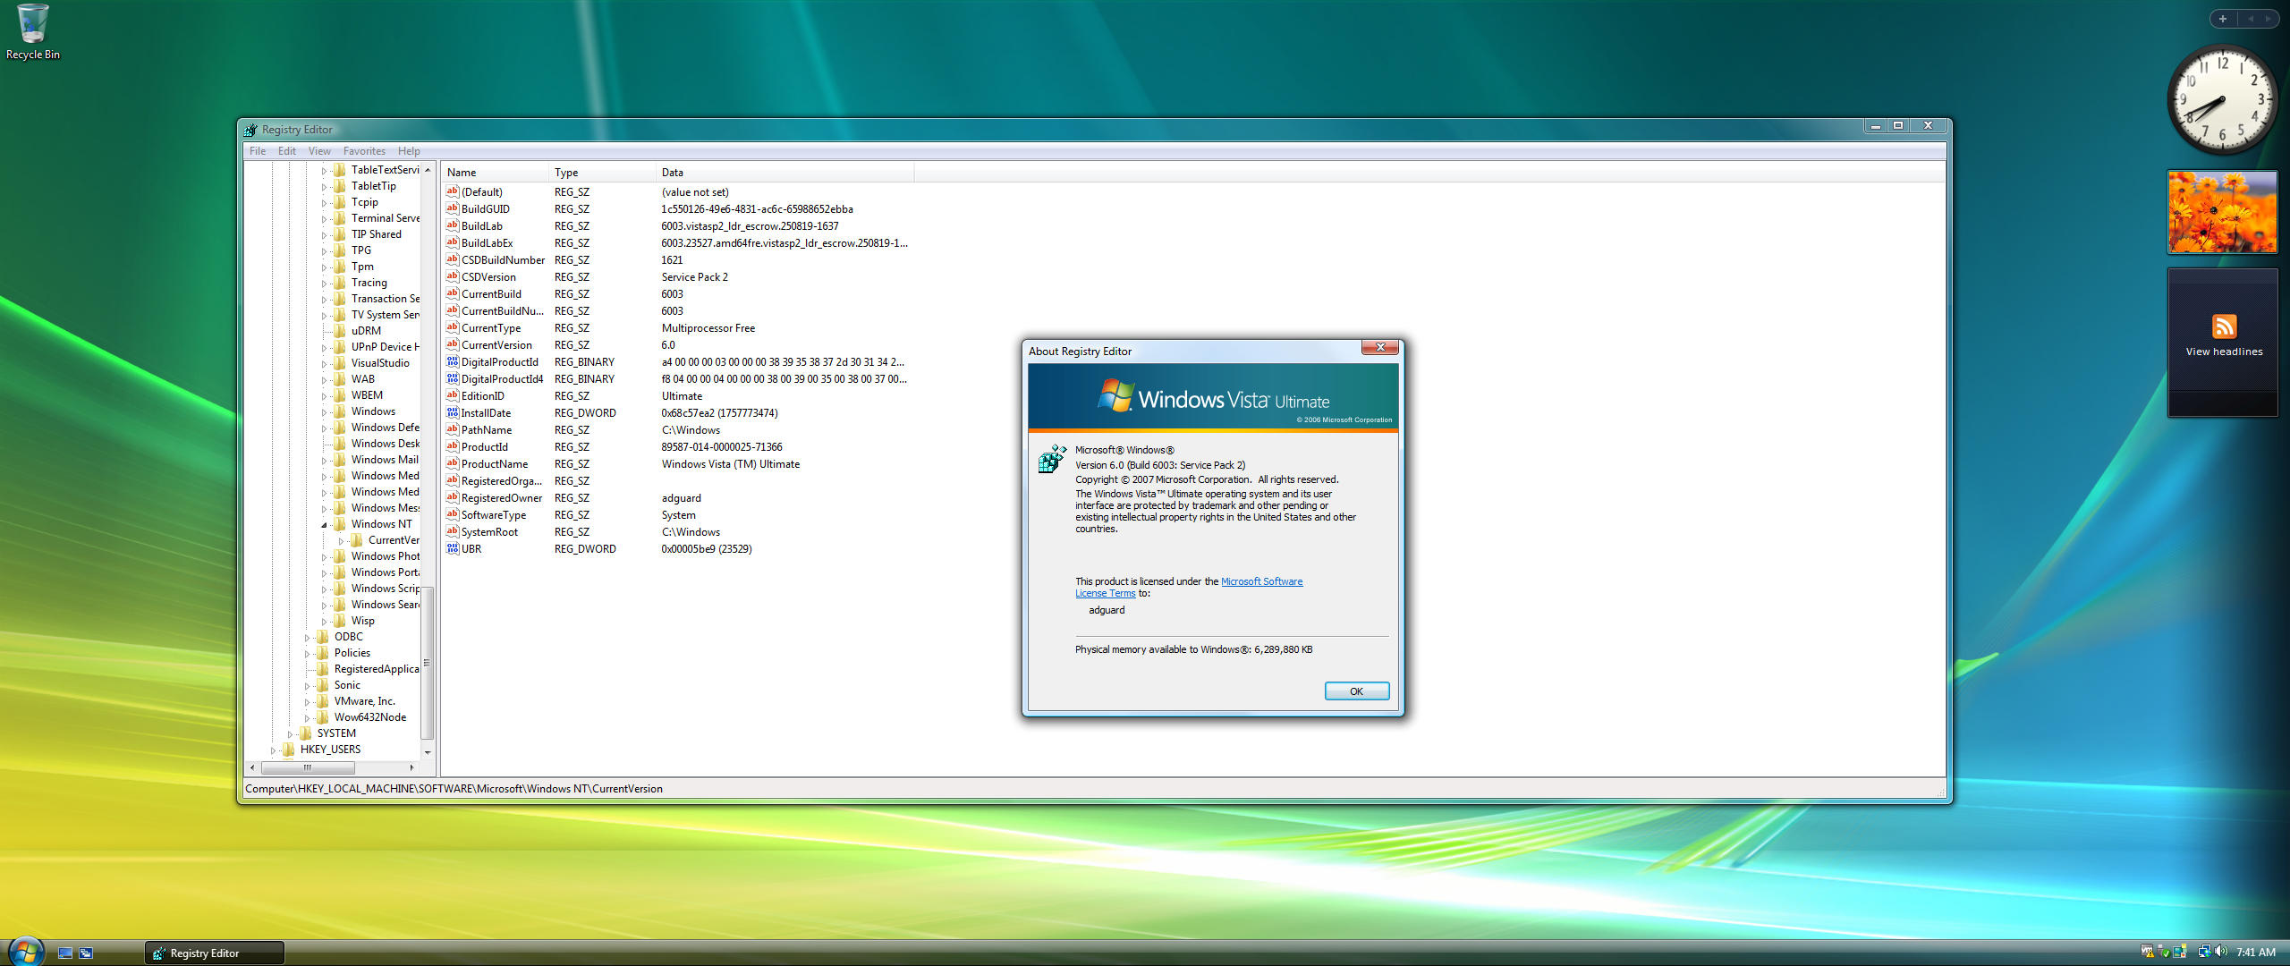Screen dimensions: 2290x966
Task: Select the ProductId value name
Action: 484,447
